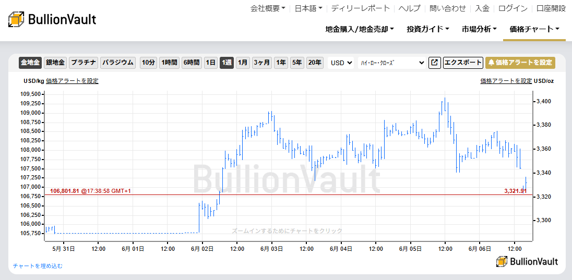Set time range to 1時間
572x280 pixels.
(x=169, y=63)
